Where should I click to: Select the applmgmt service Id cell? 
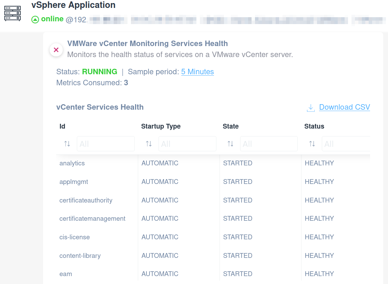pyautogui.click(x=74, y=182)
